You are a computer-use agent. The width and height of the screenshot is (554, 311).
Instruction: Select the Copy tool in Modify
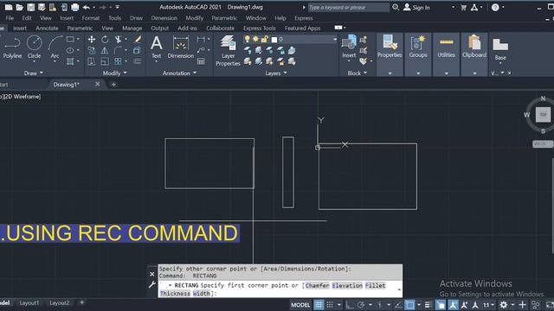click(x=92, y=50)
